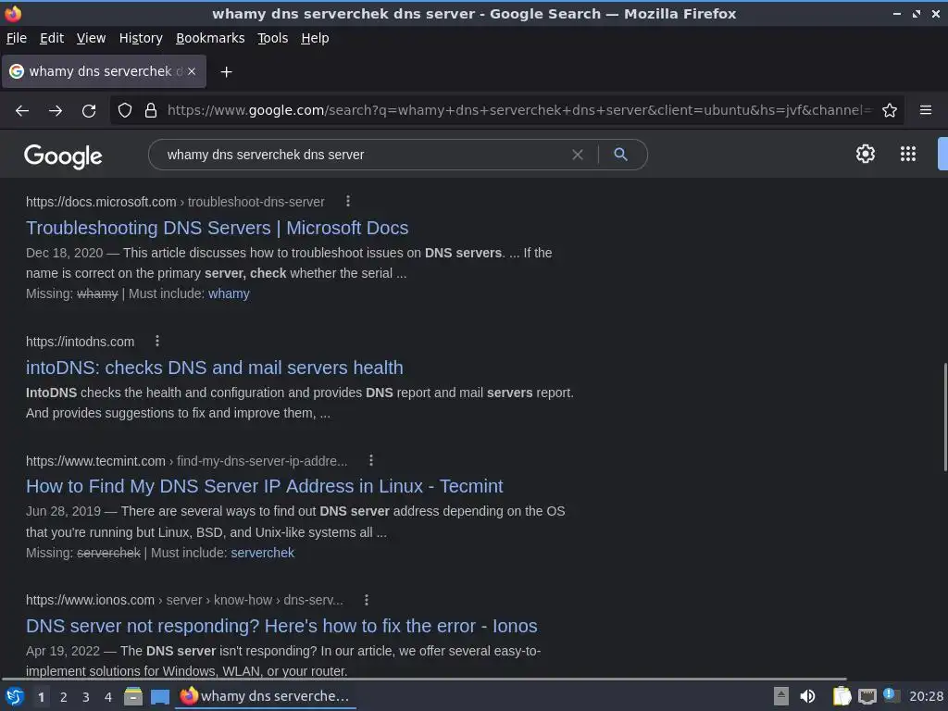Switch to workspace 4
Image resolution: width=948 pixels, height=711 pixels.
pos(108,697)
